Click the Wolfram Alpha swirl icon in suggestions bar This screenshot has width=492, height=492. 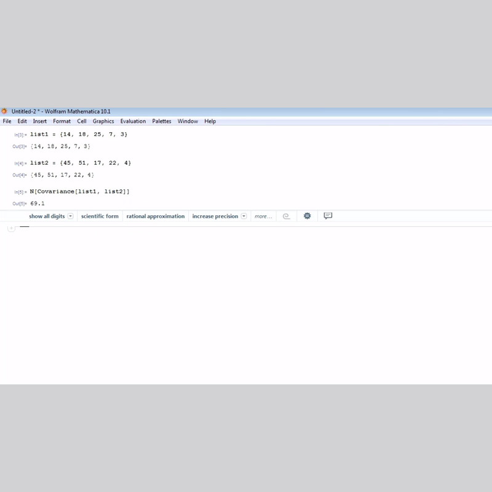[286, 216]
